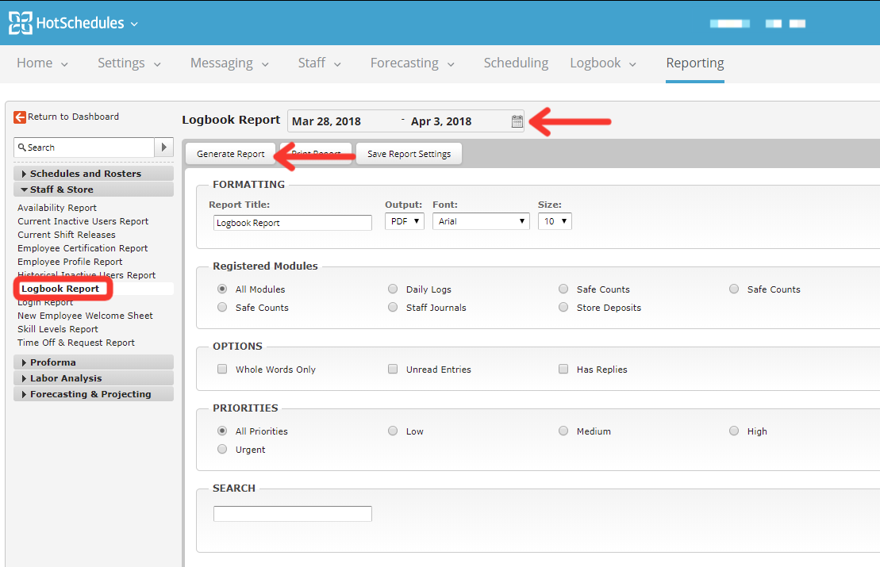880x567 pixels.
Task: Select the All Modules radio button
Action: (222, 289)
